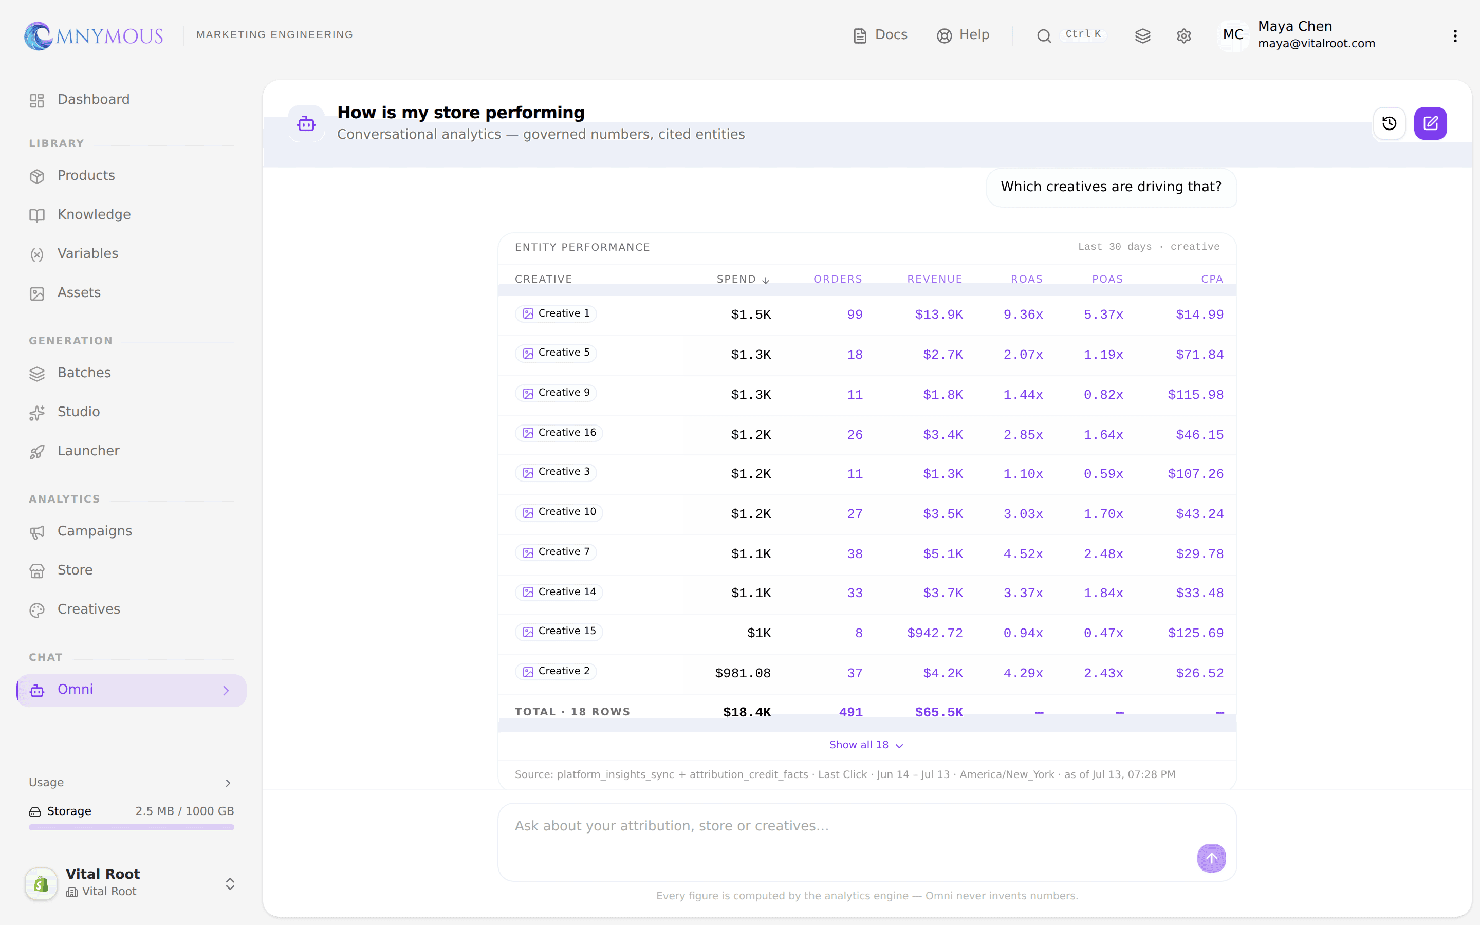Open Products in sidebar
Viewport: 1480px width, 925px height.
coord(132,176)
